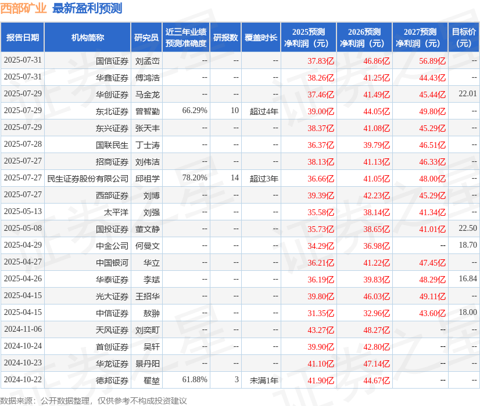480x406 pixels.
Task: Click target price 18.00
Action: point(468,312)
